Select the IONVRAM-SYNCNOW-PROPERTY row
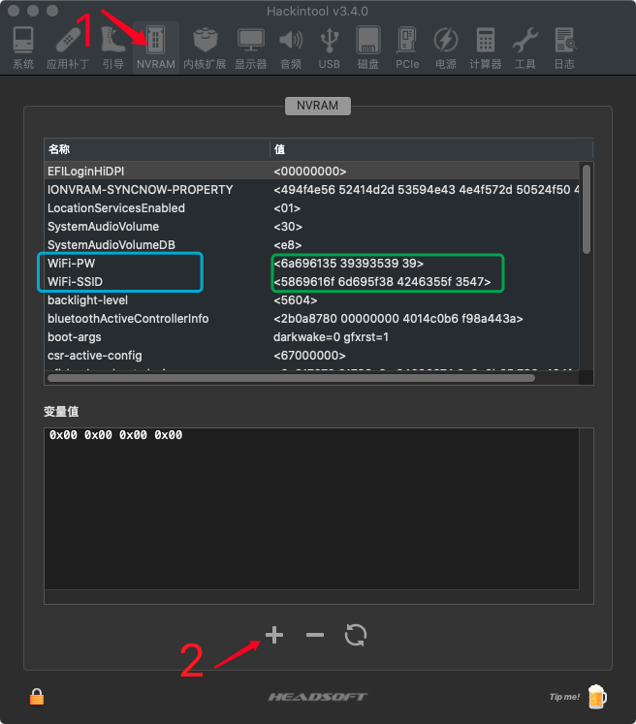 [x=312, y=189]
